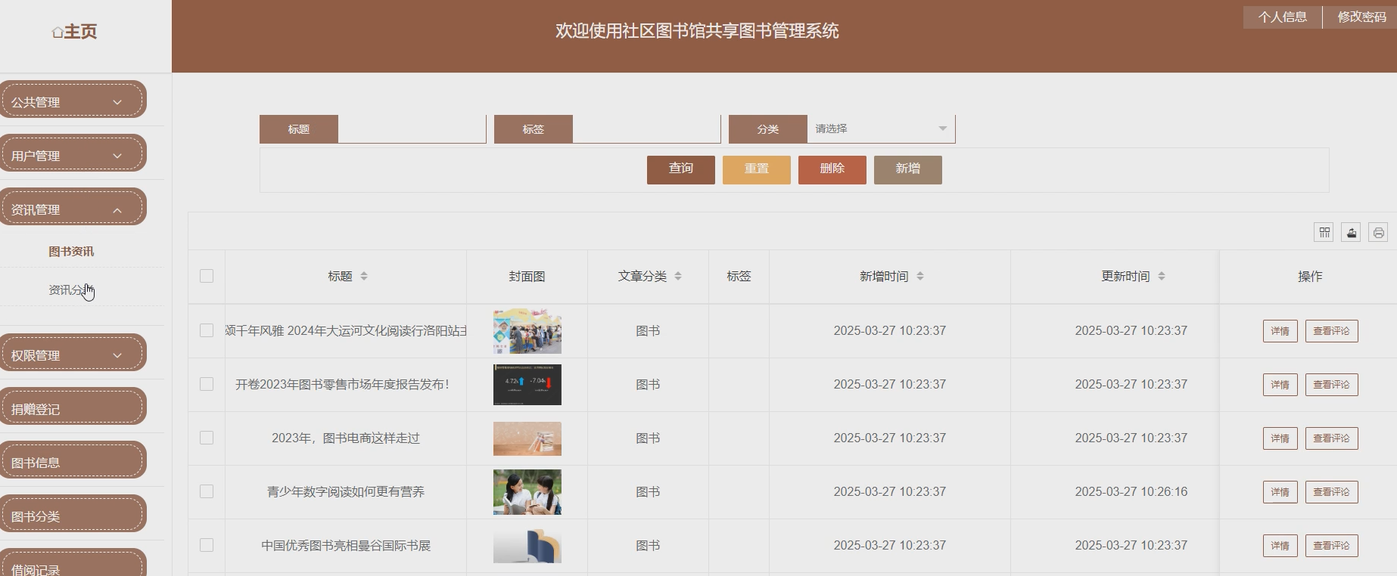Open 资讯分类 submenu item

coord(71,290)
